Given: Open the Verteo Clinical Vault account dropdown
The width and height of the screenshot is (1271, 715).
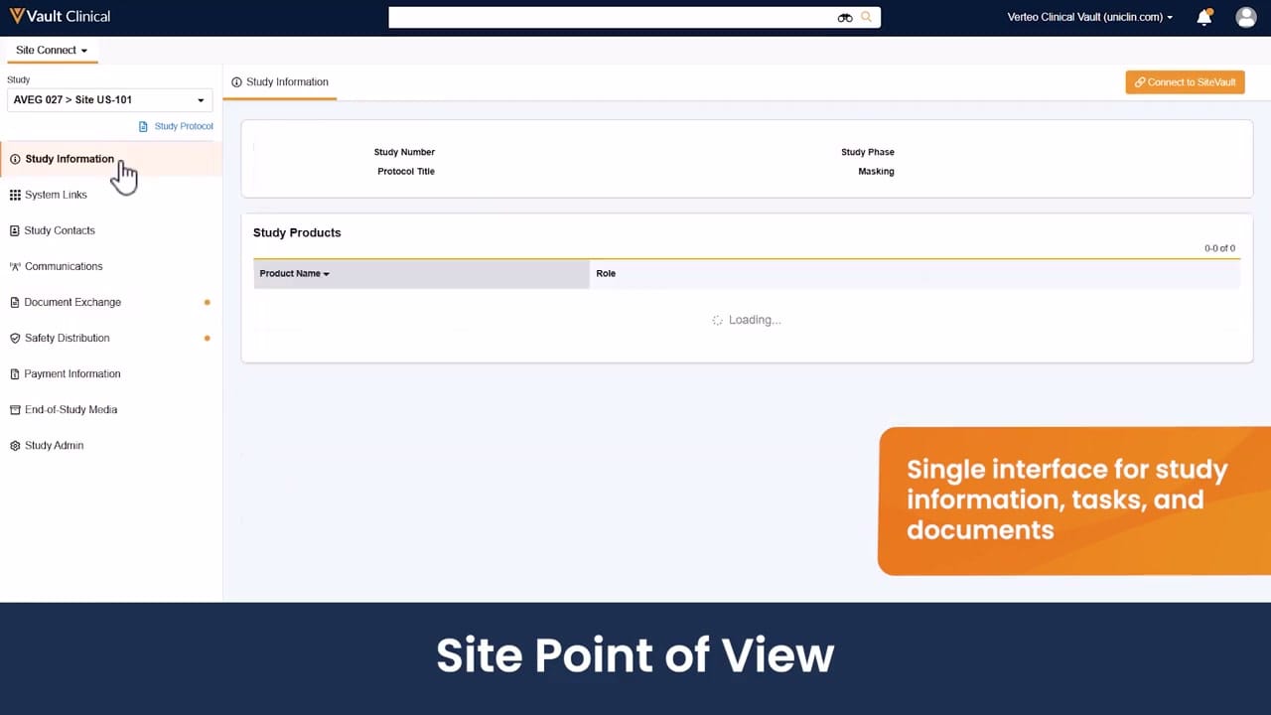Looking at the screenshot, I should [1089, 17].
